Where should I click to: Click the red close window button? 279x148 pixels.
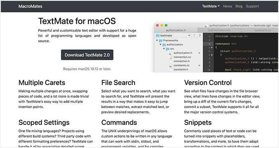coord(157,25)
